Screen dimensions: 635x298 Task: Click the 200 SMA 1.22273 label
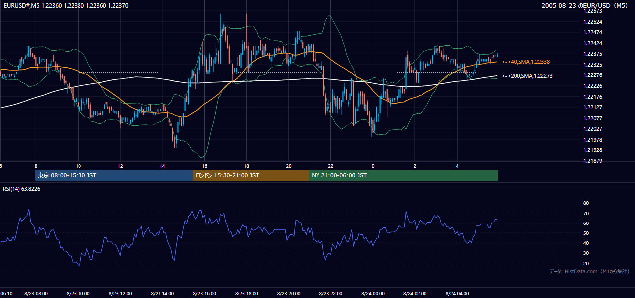click(x=527, y=76)
